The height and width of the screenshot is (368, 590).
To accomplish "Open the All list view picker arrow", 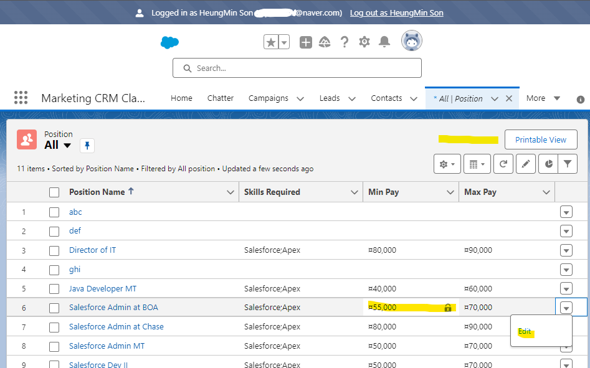I will point(67,146).
